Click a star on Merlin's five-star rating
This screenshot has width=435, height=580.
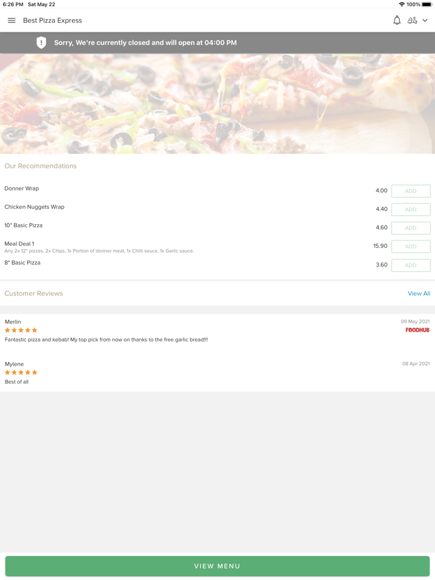point(21,330)
